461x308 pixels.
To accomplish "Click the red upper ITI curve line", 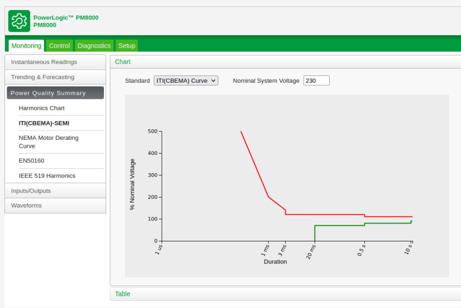I will pyautogui.click(x=324, y=214).
